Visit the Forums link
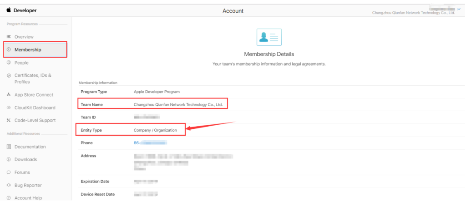This screenshot has height=221, width=466. (22, 172)
